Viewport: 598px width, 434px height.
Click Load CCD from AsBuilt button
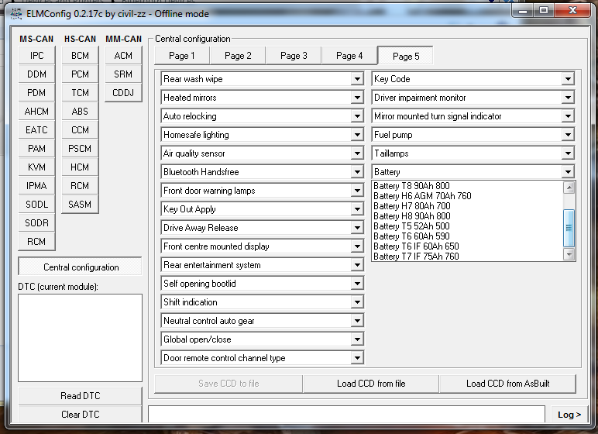(508, 384)
